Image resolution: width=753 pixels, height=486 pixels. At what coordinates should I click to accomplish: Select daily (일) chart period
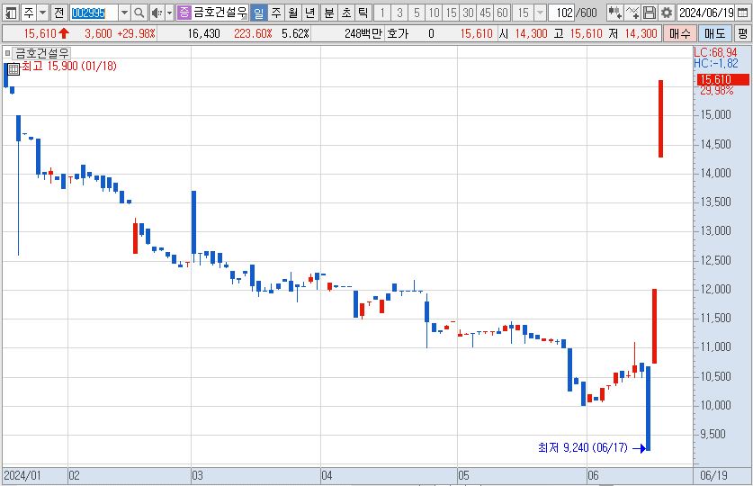point(258,13)
